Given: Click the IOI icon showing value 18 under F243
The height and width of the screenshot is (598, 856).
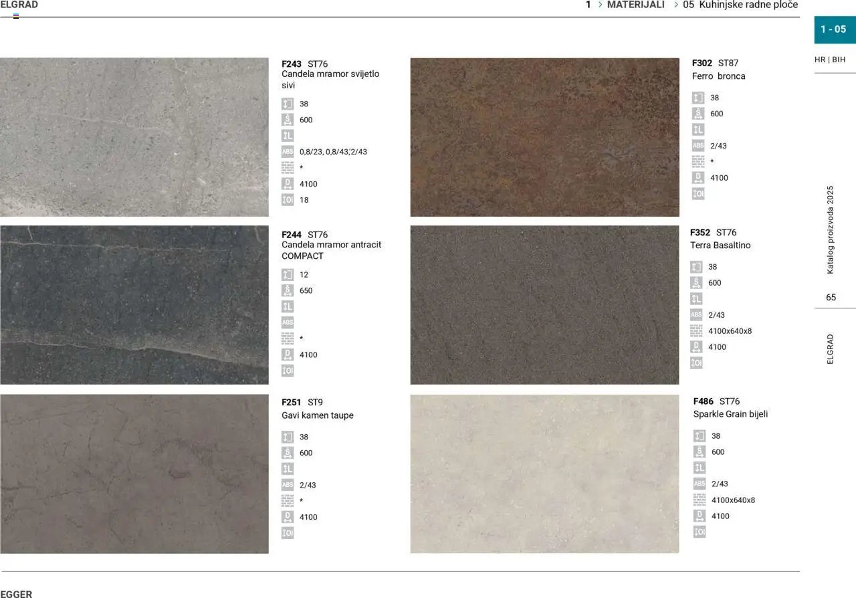Looking at the screenshot, I should pos(288,199).
